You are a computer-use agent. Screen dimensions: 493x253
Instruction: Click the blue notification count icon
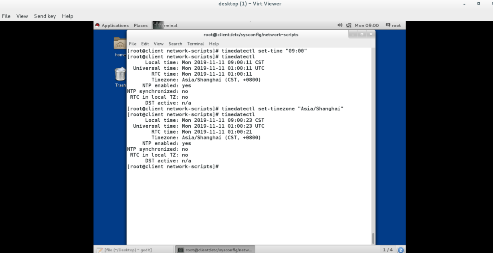coord(400,250)
